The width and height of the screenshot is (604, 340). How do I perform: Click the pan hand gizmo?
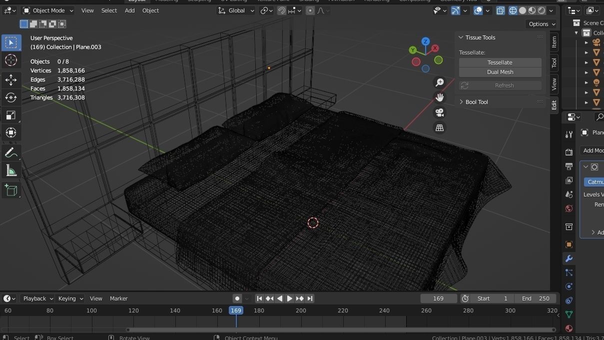440,97
